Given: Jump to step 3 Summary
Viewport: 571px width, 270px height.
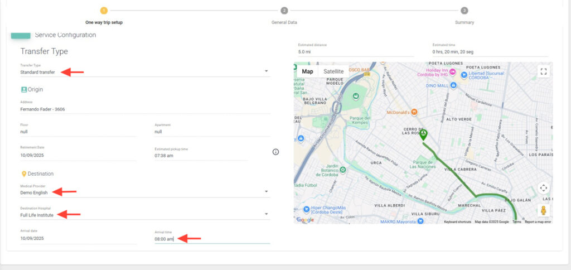Looking at the screenshot, I should pos(464,11).
